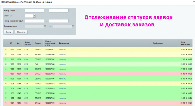195x106 pixels.
Task: Open row menu icon for ID 1004
Action: pyautogui.click(x=5, y=88)
